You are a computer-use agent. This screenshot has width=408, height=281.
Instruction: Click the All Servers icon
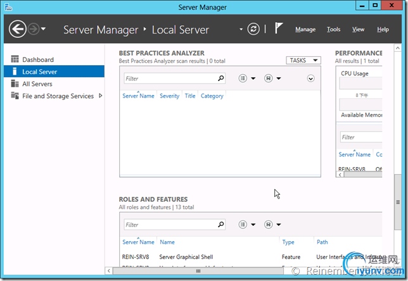tap(15, 84)
